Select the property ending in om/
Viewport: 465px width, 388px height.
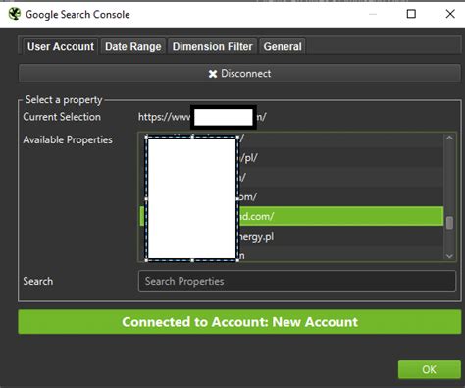[x=291, y=196]
